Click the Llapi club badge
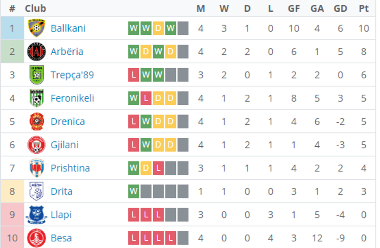Viewport: 380px width, 248px height. (x=36, y=215)
